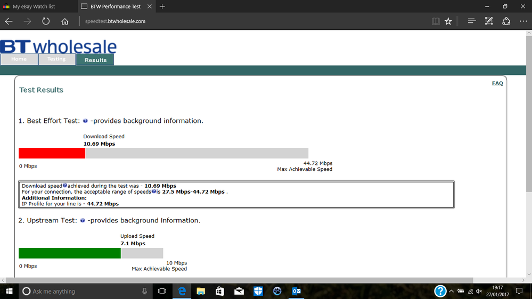Open the Testing tab

pyautogui.click(x=56, y=59)
